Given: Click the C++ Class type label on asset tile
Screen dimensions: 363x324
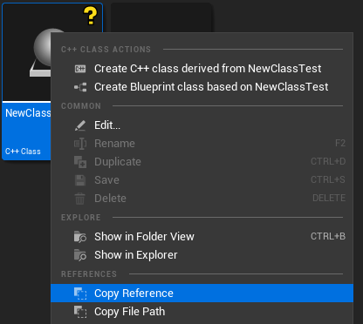Looking at the screenshot, I should 23,152.
